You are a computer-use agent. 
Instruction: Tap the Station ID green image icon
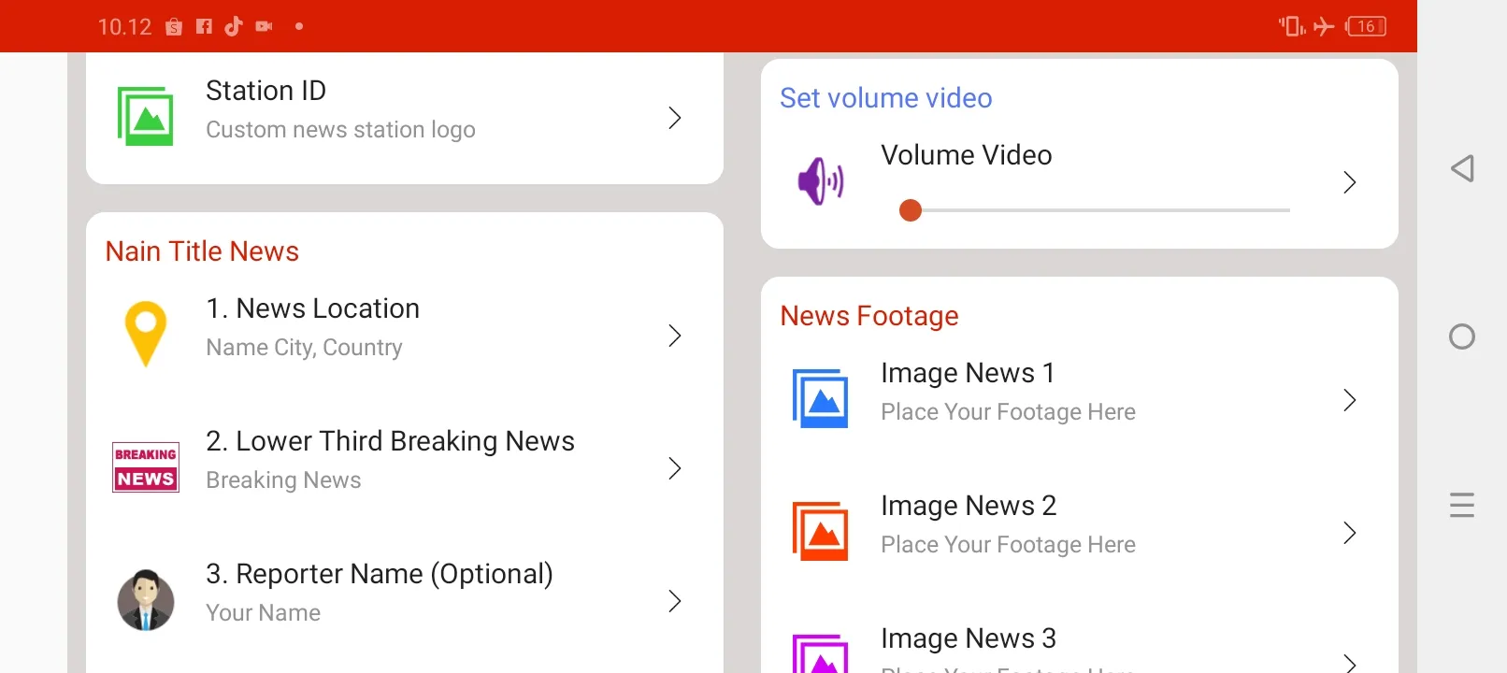(x=145, y=117)
